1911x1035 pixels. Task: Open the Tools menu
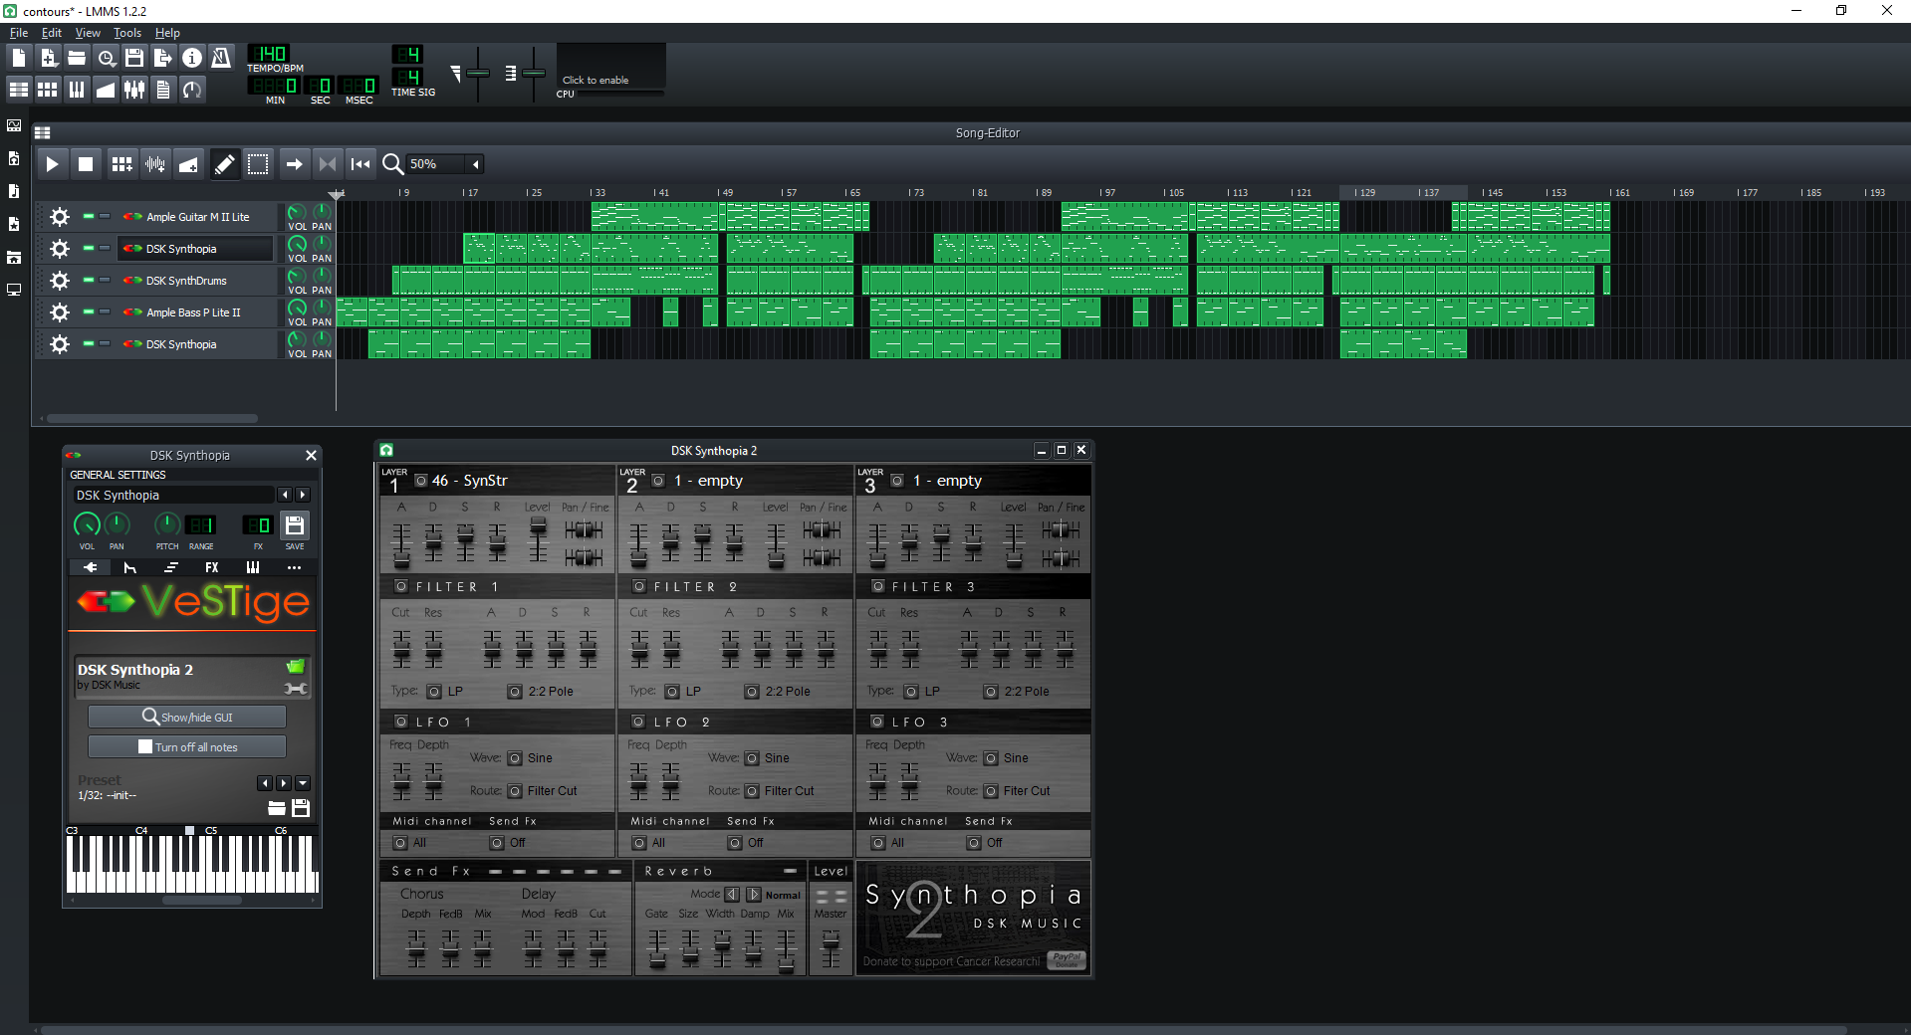[x=127, y=33]
